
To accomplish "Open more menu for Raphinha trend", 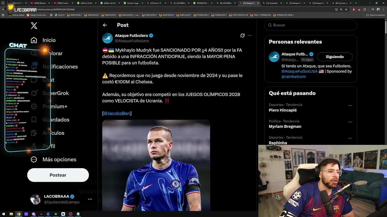I will pos(350,138).
